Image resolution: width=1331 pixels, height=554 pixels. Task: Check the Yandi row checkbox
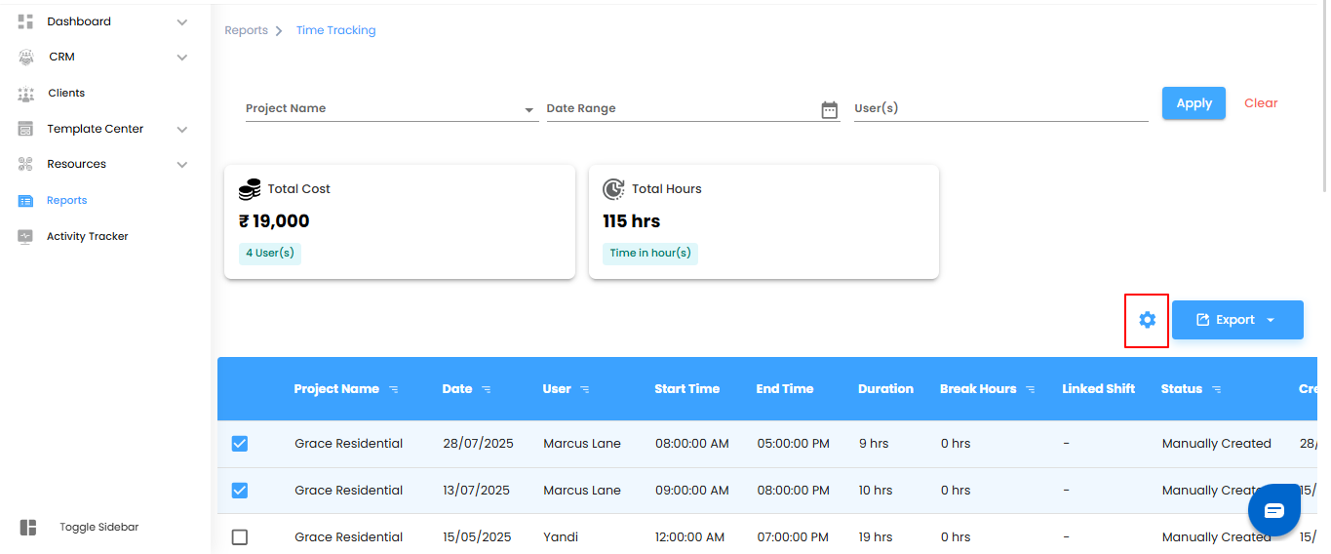coord(240,537)
